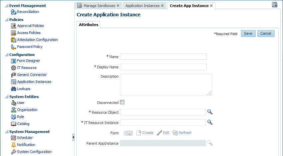
Task: Open the Access Policies link
Action: point(29,33)
